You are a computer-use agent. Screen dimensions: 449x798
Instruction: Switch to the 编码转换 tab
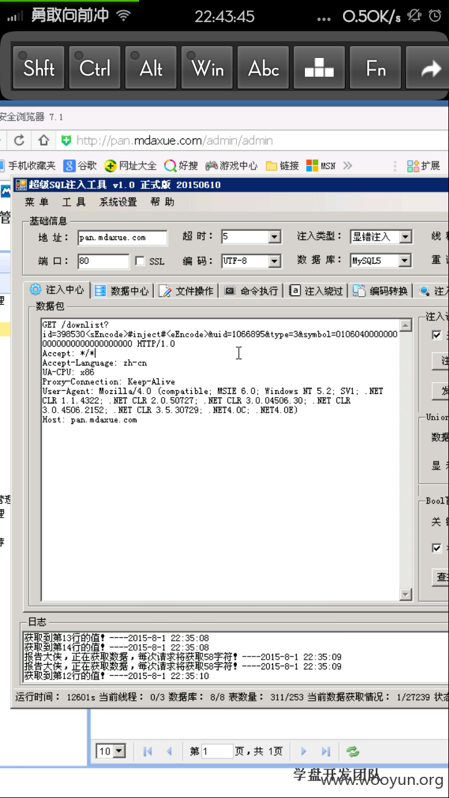pos(380,291)
